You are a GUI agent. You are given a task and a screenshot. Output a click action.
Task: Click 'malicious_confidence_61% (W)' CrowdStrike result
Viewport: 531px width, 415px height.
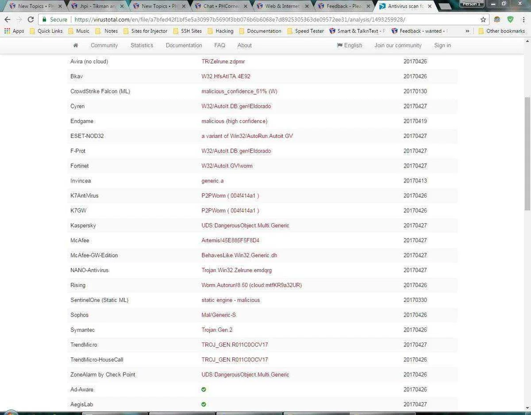[x=239, y=91]
